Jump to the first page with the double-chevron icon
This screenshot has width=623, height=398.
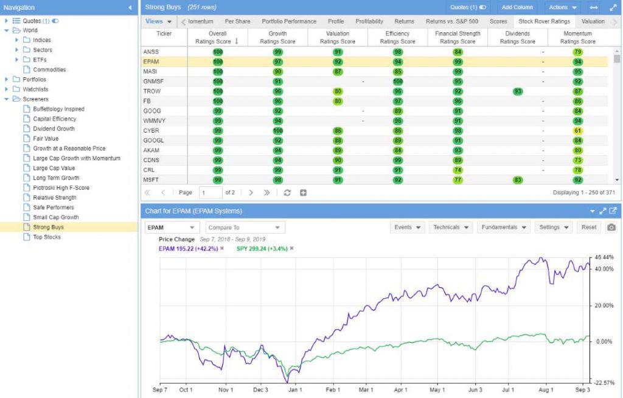point(147,192)
